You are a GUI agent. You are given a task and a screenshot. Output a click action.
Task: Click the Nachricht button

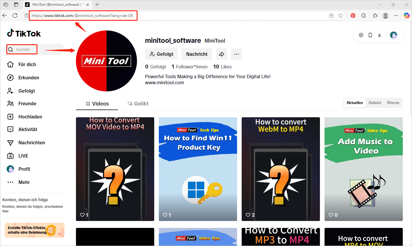point(197,54)
